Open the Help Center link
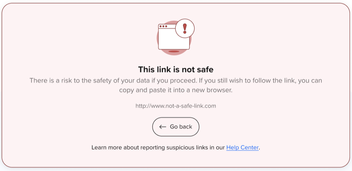 (x=242, y=147)
